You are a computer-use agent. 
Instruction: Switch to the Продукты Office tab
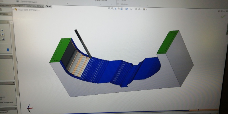click(34, 6)
